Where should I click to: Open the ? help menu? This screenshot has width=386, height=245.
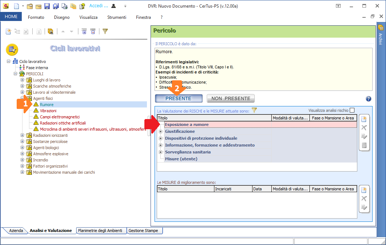(x=161, y=17)
